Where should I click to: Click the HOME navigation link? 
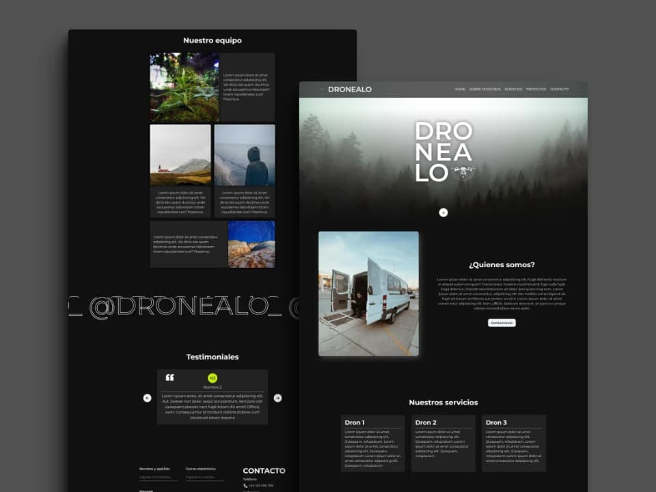click(460, 89)
